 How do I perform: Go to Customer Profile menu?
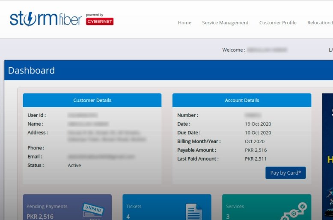(278, 23)
